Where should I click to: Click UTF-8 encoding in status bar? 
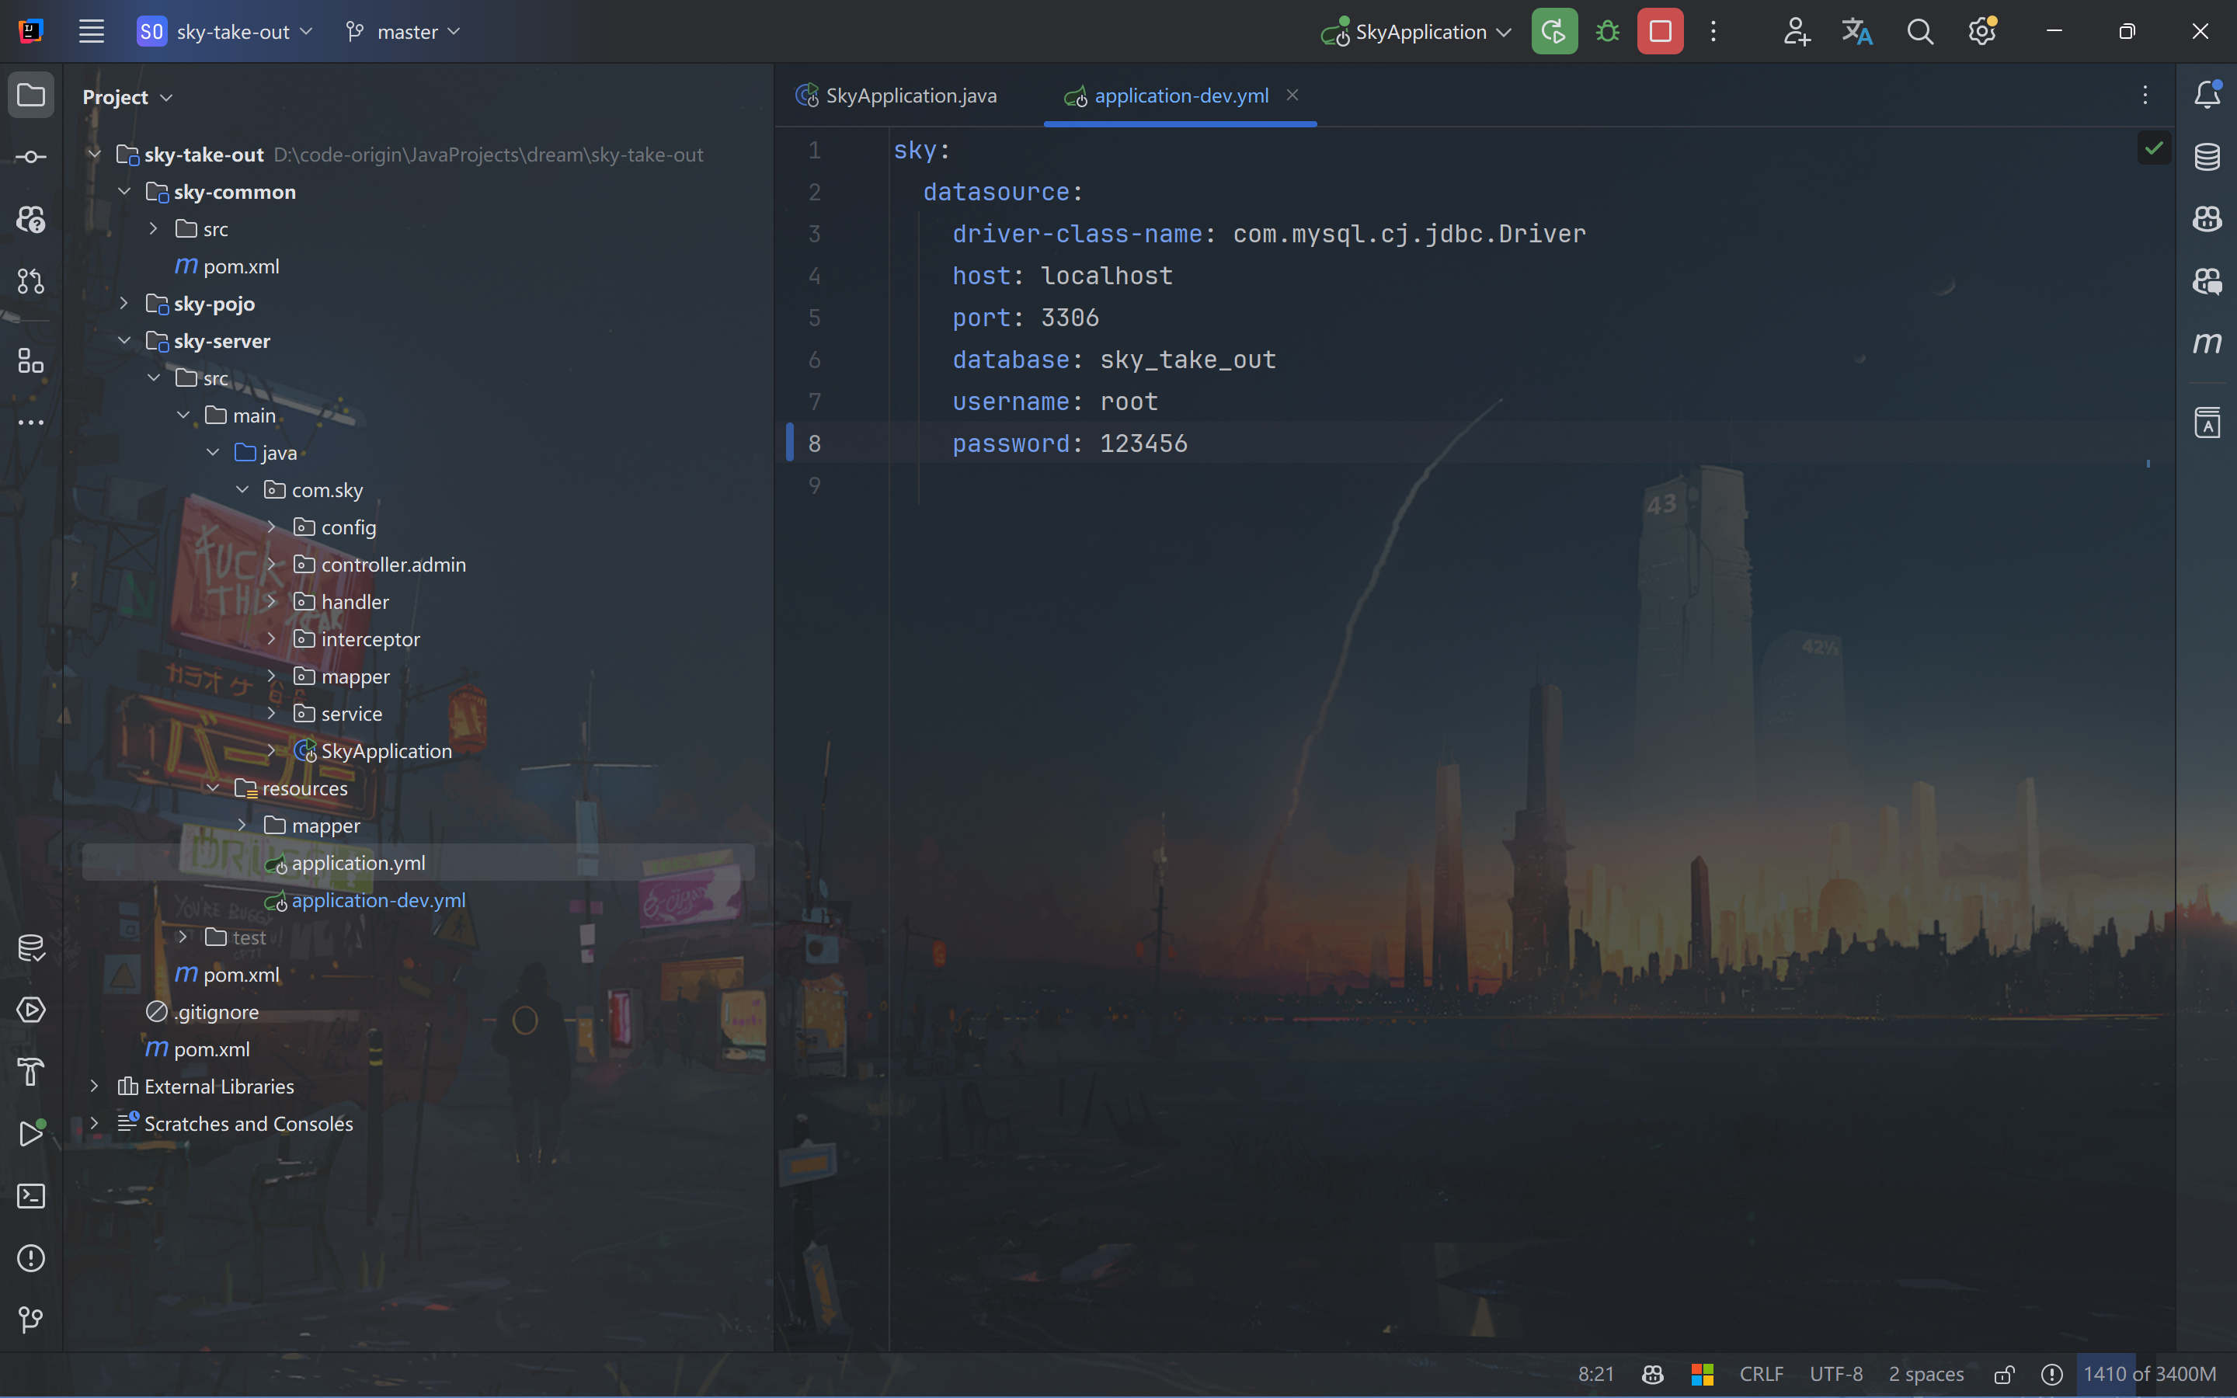tap(1836, 1374)
